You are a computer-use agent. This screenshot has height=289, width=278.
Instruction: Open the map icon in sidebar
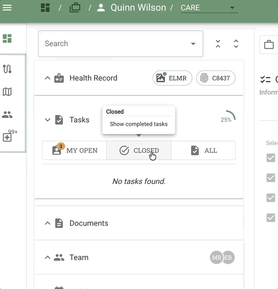click(7, 92)
